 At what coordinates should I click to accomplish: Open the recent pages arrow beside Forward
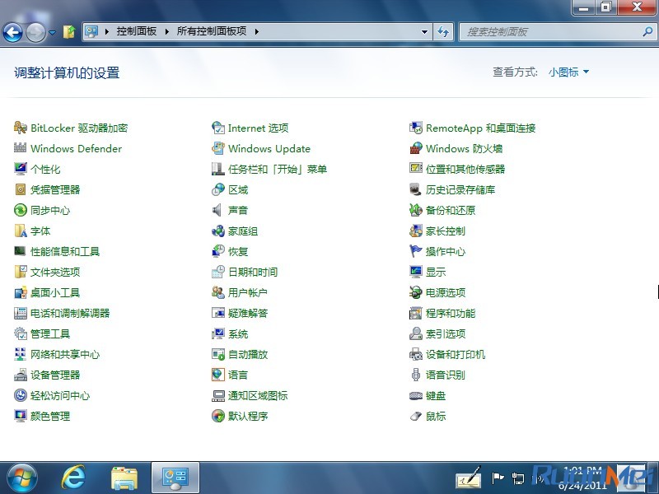click(x=53, y=32)
